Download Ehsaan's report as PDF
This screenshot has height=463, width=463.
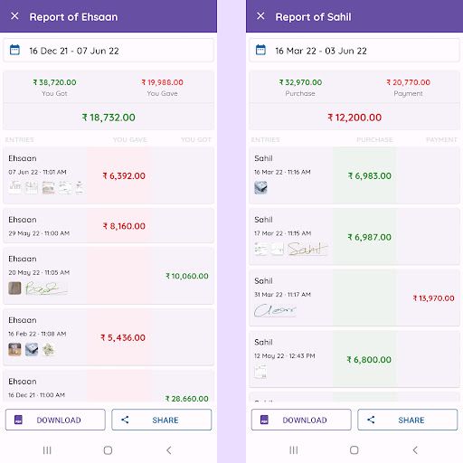point(55,420)
